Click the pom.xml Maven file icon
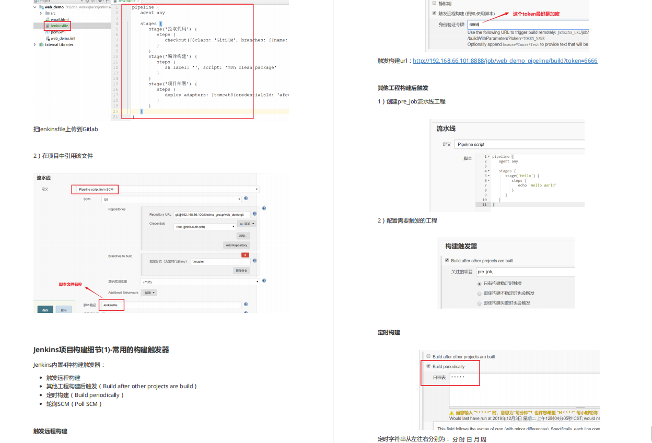Viewport: 652px width, 443px height. (48, 32)
